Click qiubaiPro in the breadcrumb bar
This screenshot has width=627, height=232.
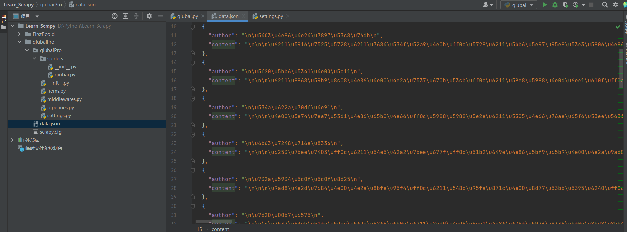(51, 5)
